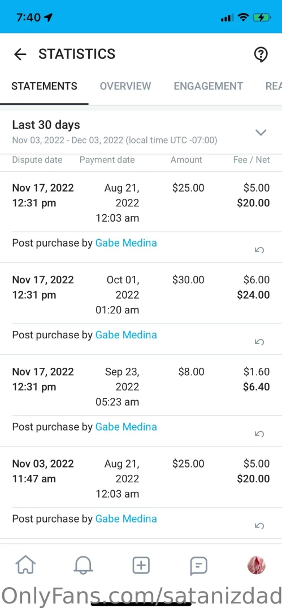Switch to the OVERVIEW tab

click(125, 86)
